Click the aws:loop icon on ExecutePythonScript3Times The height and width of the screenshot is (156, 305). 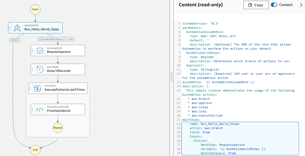38,88
